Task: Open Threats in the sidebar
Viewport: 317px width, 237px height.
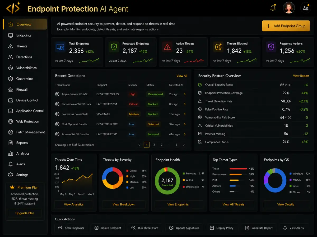Action: (25, 46)
